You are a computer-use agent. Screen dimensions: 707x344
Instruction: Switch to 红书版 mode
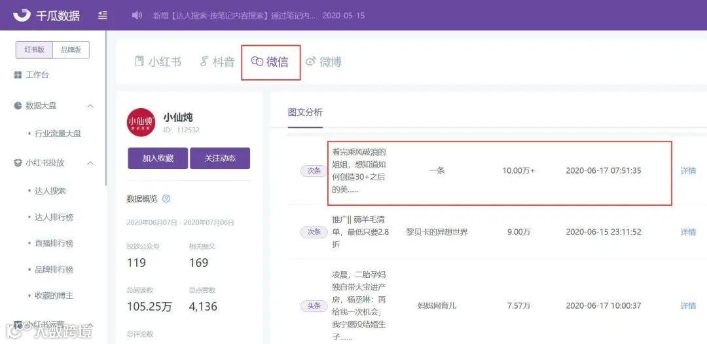[x=34, y=50]
